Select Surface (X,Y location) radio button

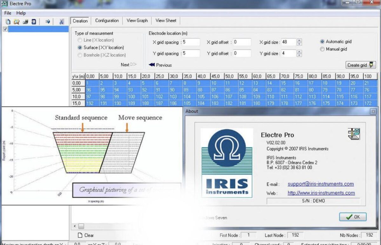click(80, 48)
